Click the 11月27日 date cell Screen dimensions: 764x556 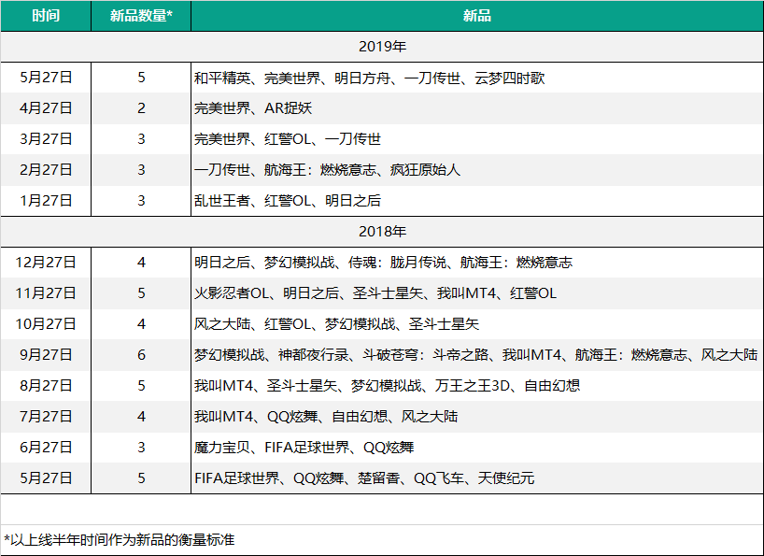(46, 292)
